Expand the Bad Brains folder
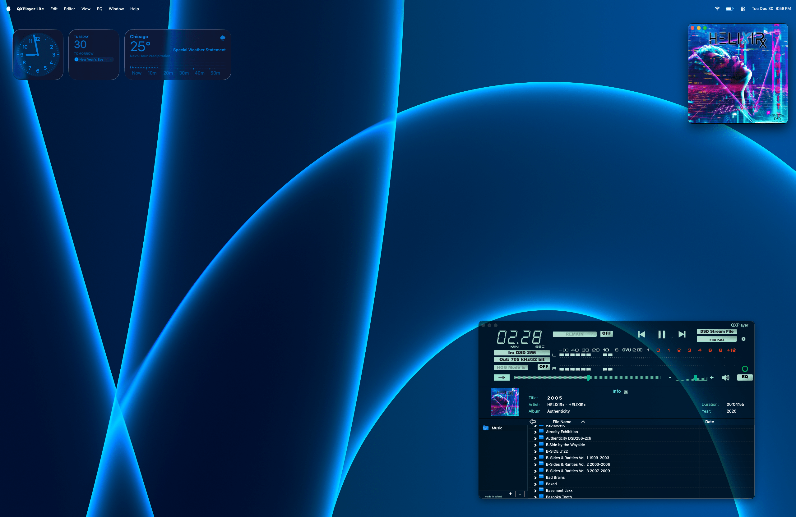Image resolution: width=796 pixels, height=517 pixels. 535,478
